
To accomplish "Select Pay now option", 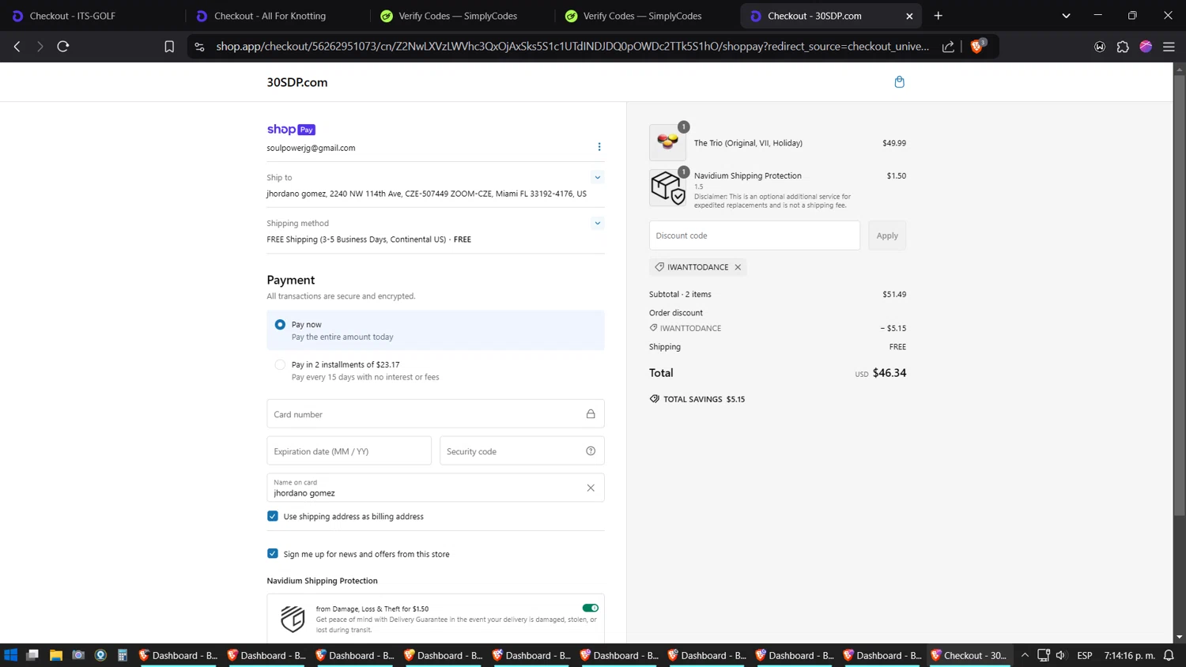I will 280,325.
